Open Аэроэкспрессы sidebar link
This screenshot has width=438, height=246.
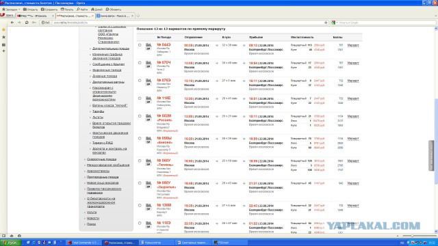(x=98, y=172)
